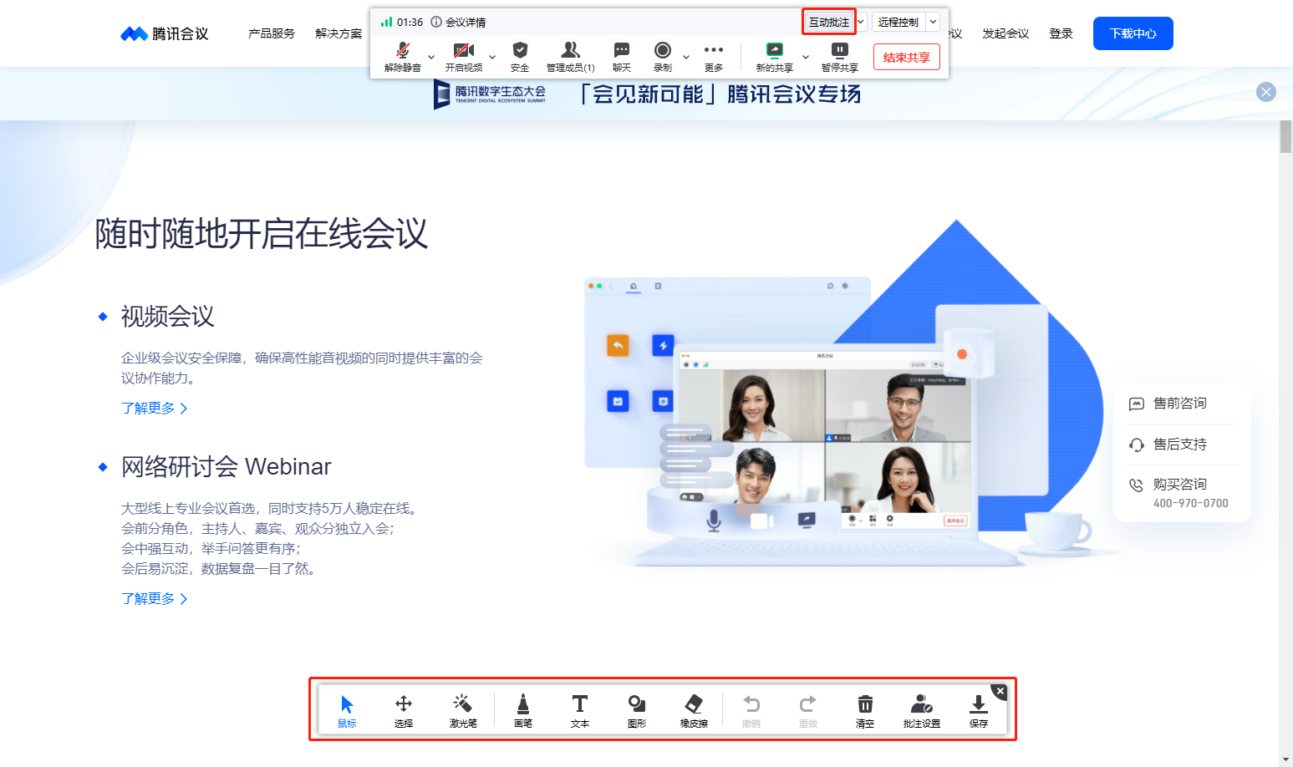Viewport: 1293px width, 767px height.
Task: Open the 解决方案 navigation menu
Action: (x=339, y=33)
